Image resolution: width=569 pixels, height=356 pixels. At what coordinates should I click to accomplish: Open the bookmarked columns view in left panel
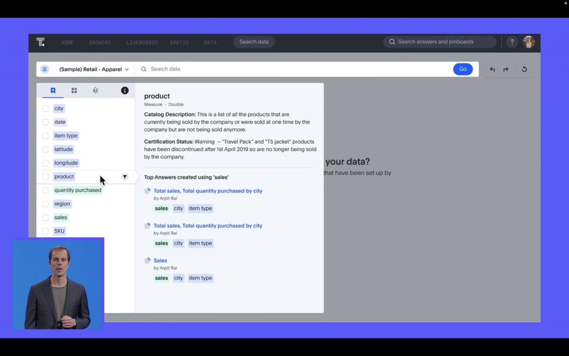[x=53, y=90]
